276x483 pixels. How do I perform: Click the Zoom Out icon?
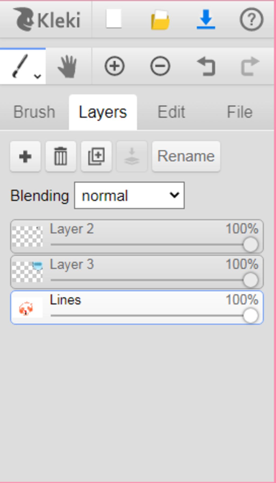160,66
